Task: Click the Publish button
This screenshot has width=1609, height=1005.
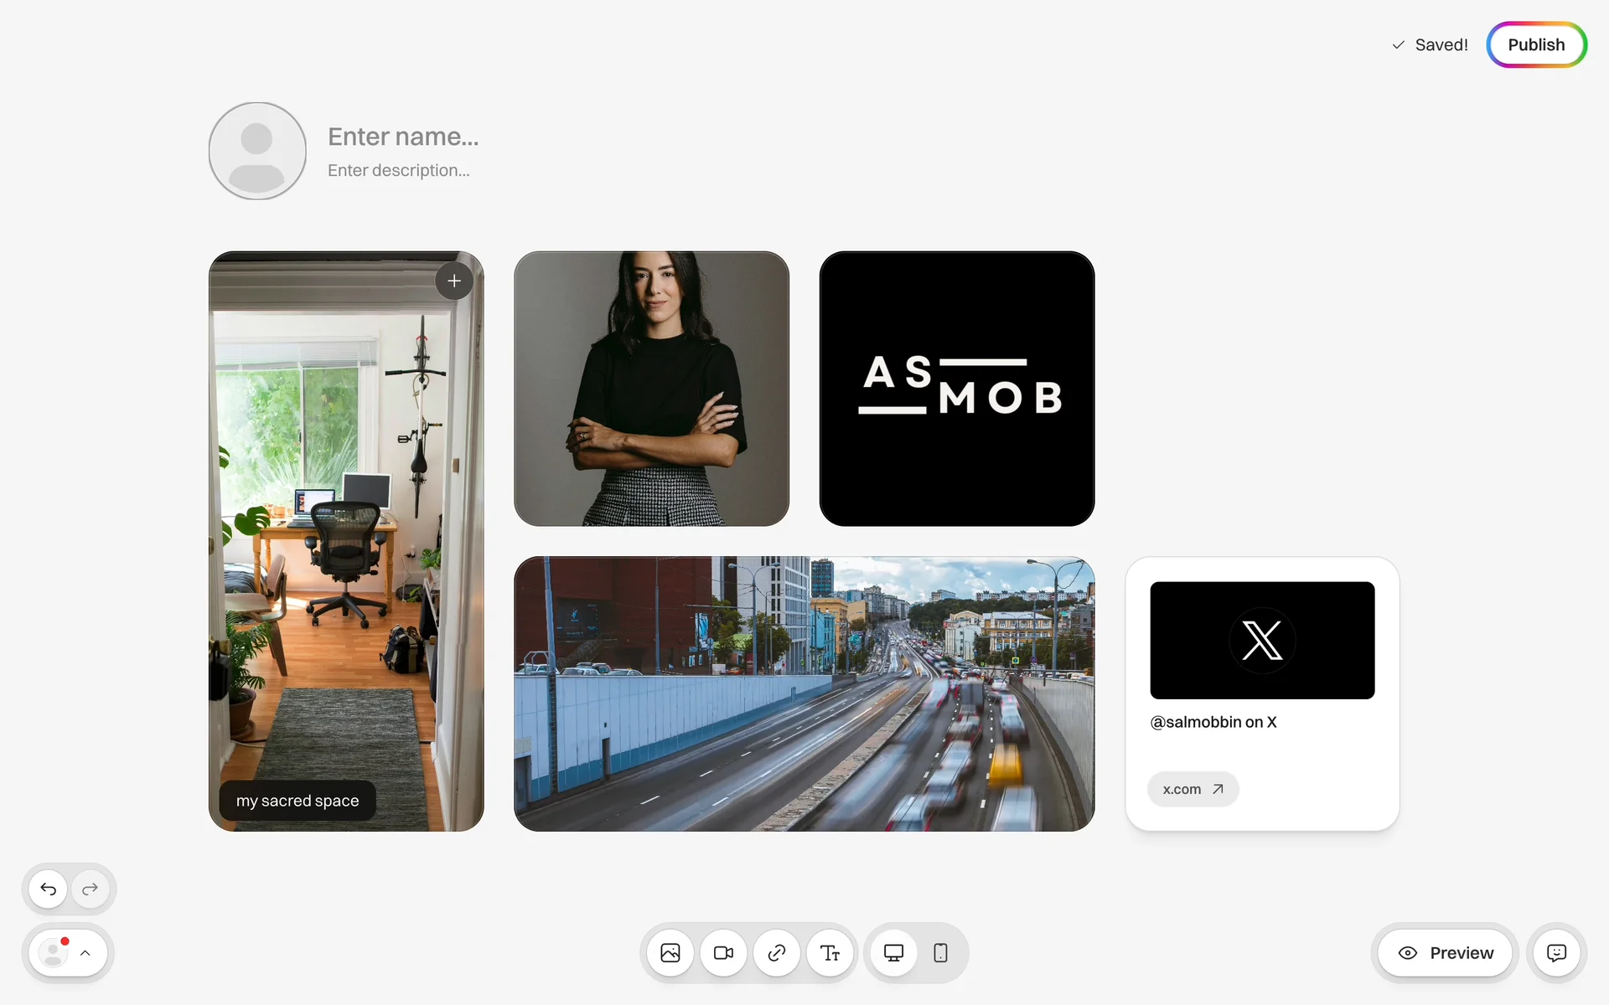Action: click(1535, 44)
